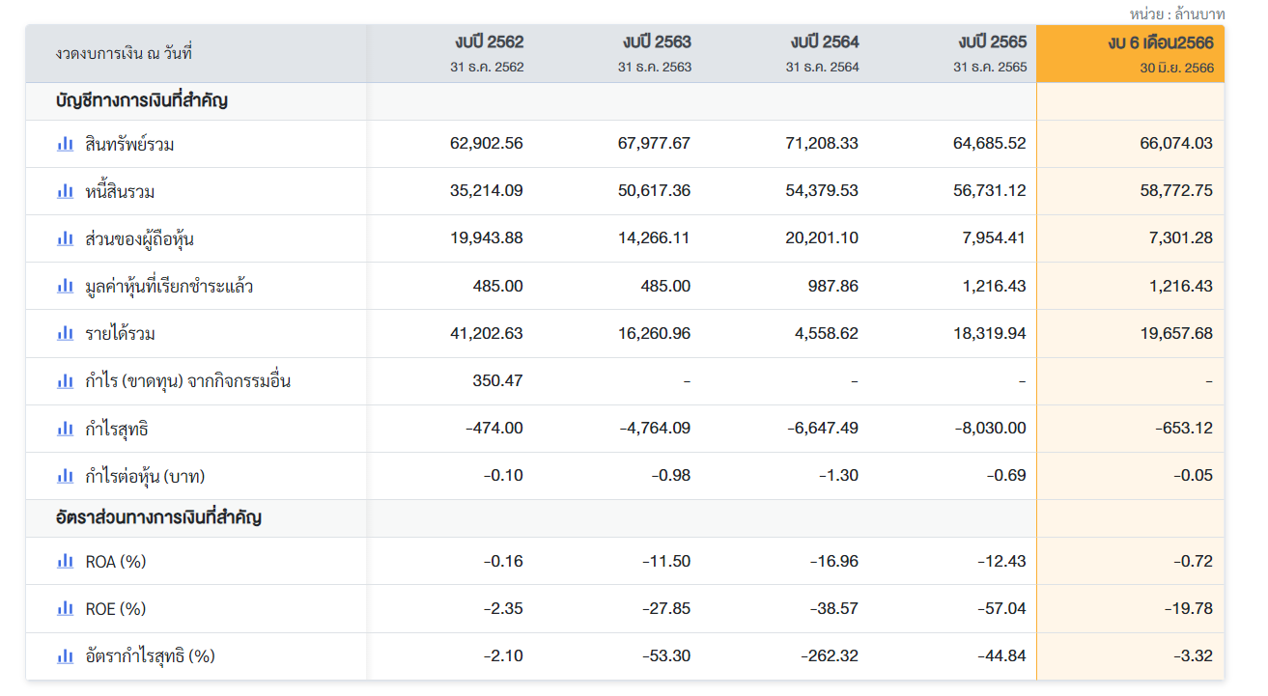Select net profit value -6,647.49

[823, 428]
